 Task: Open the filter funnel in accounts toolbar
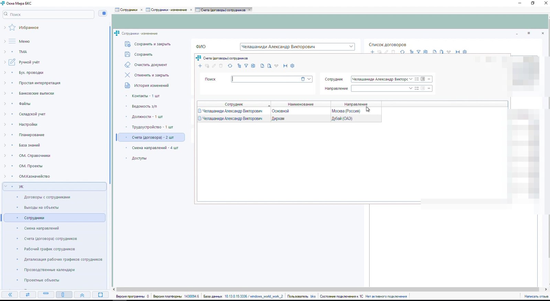click(x=246, y=66)
